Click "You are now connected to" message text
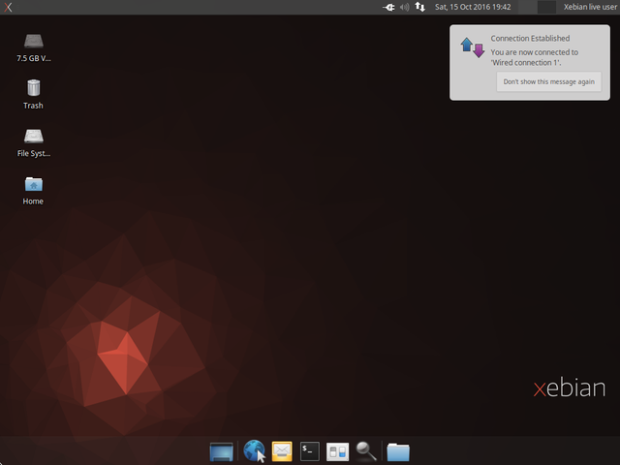The image size is (620, 465). (x=534, y=52)
